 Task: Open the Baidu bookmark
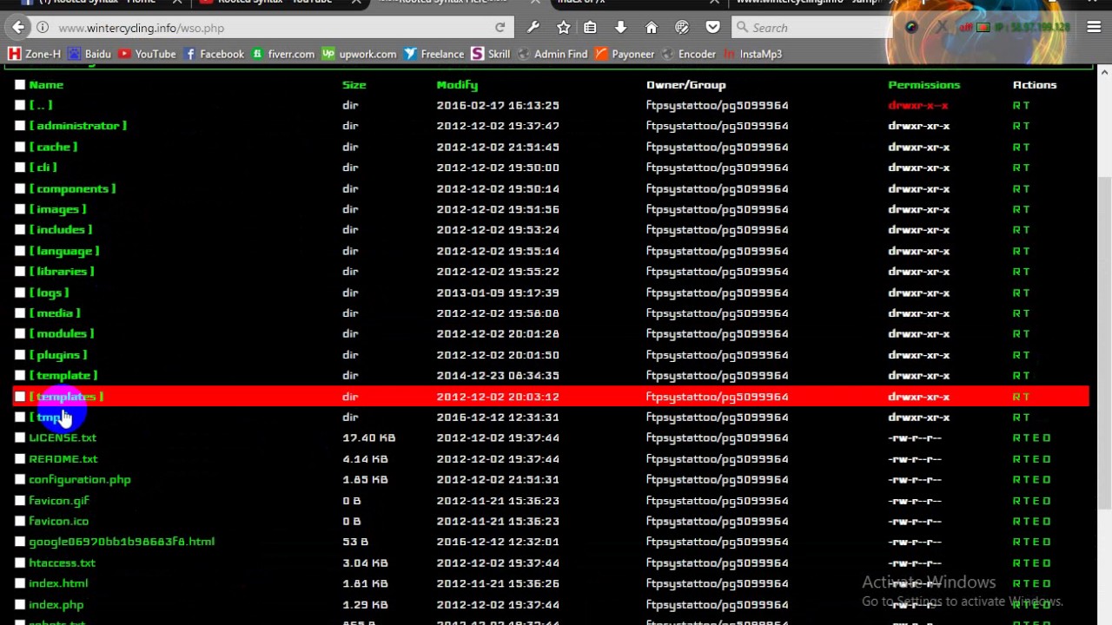tap(90, 54)
